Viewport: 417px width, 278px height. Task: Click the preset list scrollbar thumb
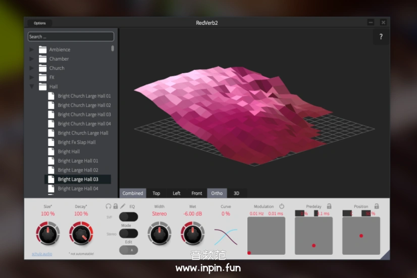[113, 49]
